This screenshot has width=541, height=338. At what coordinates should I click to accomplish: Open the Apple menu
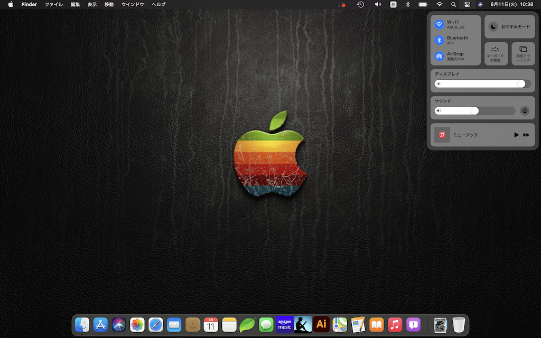[11, 4]
